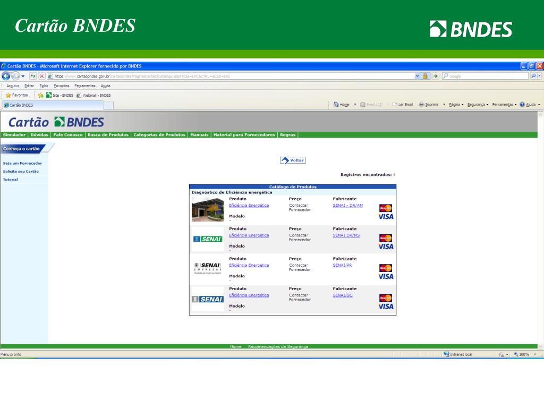Click the MasterCard icon in SENAI/SC row
Screen dimensions: 544x408
(386, 298)
